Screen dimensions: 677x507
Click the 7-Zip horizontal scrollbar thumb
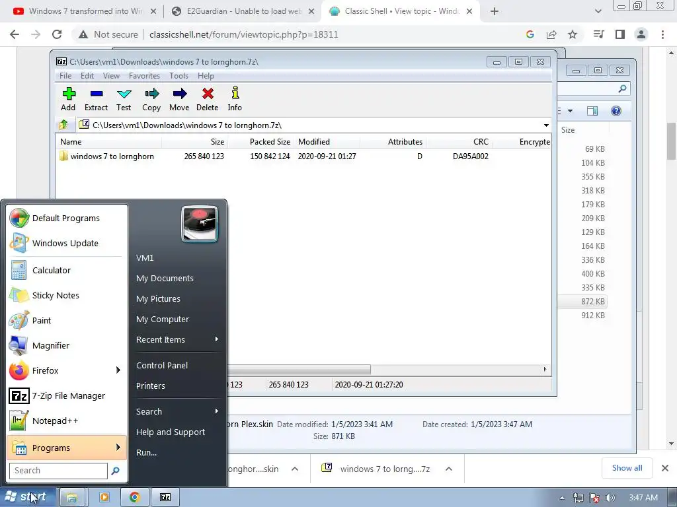(299, 370)
